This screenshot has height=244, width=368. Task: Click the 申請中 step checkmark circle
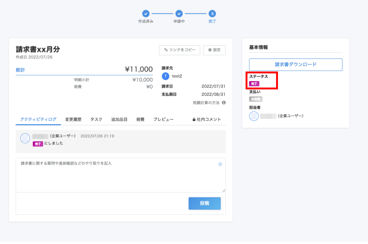tap(179, 14)
